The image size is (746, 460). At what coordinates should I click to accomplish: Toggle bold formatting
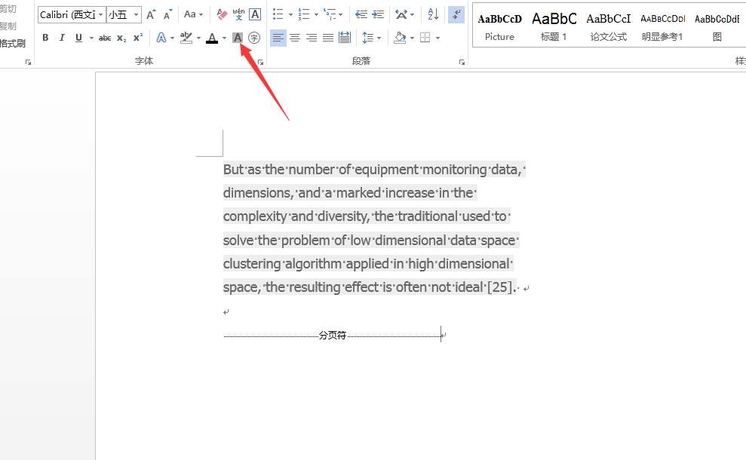pyautogui.click(x=45, y=38)
